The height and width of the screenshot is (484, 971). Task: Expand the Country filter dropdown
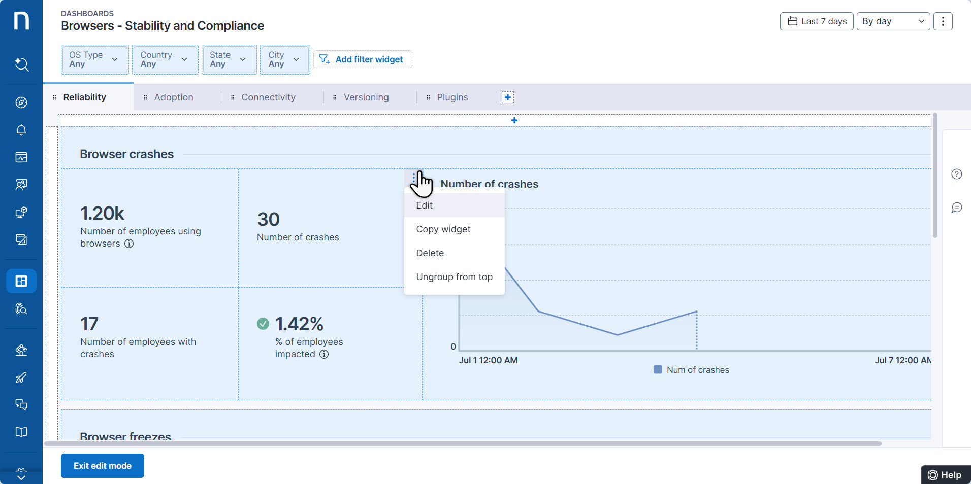pos(165,59)
